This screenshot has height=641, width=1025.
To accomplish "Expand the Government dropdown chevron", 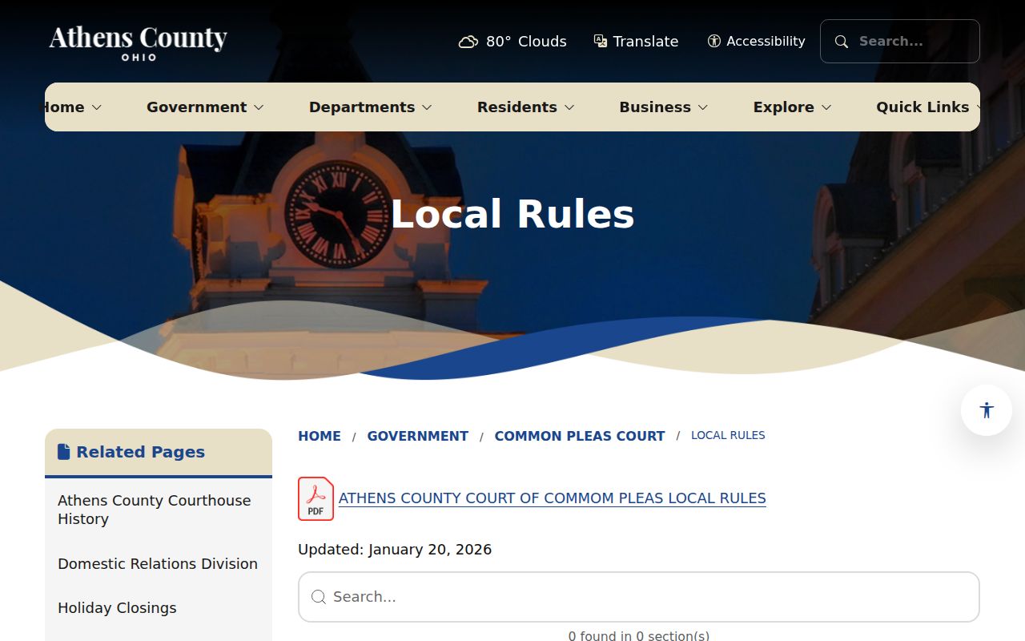I will pos(259,107).
